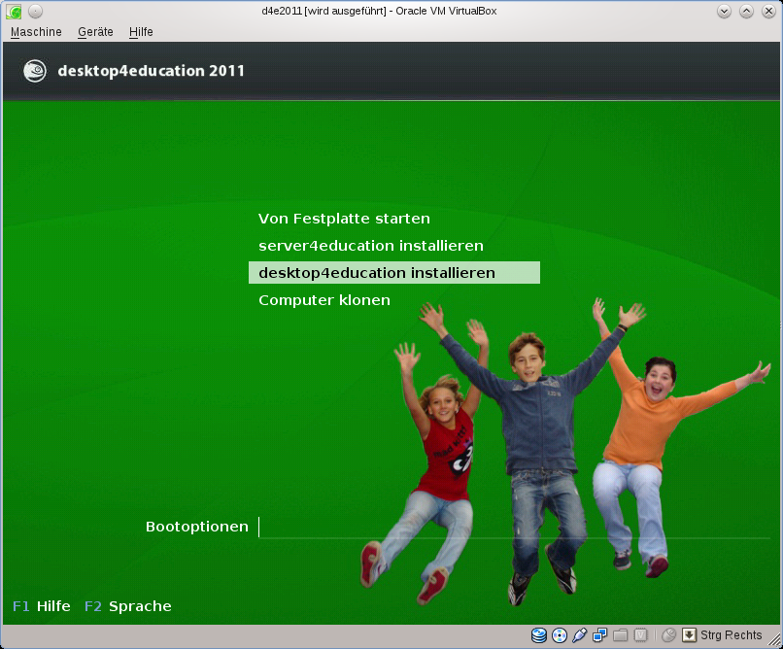783x649 pixels.
Task: Select 'server4education installieren' entry
Action: [371, 246]
